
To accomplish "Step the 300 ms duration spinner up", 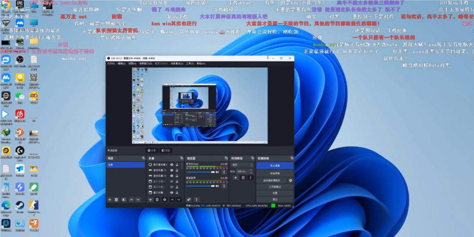I will (x=251, y=170).
